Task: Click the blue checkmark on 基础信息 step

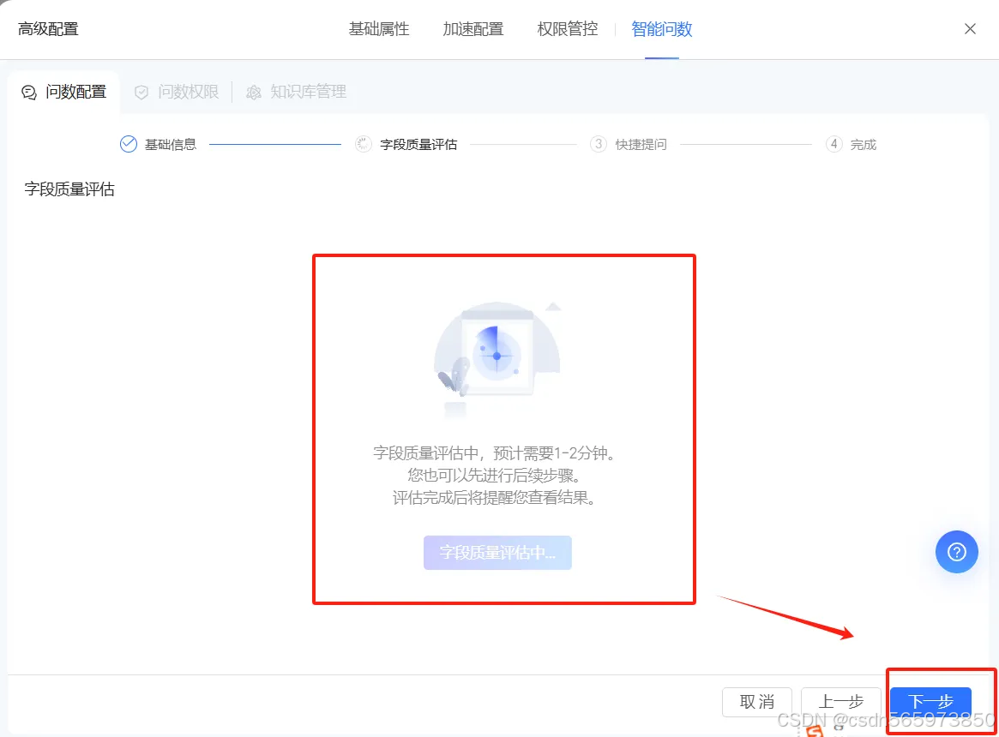Action: (x=128, y=144)
